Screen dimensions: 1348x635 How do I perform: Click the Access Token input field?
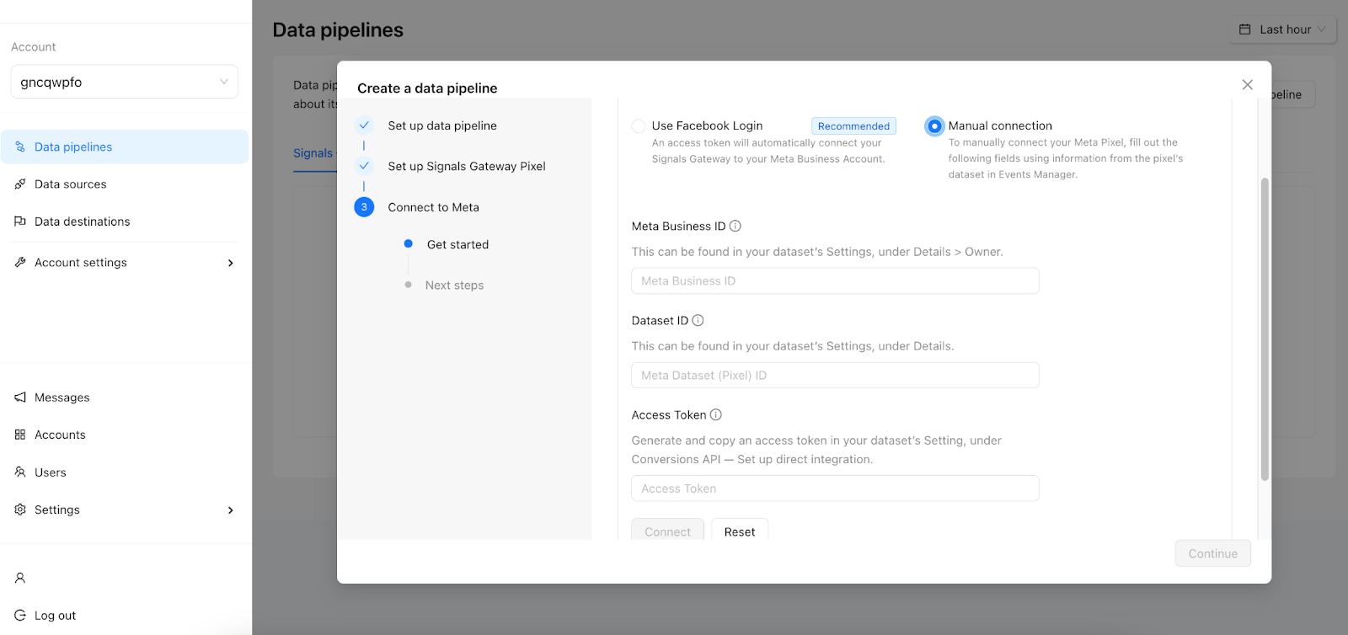point(835,488)
